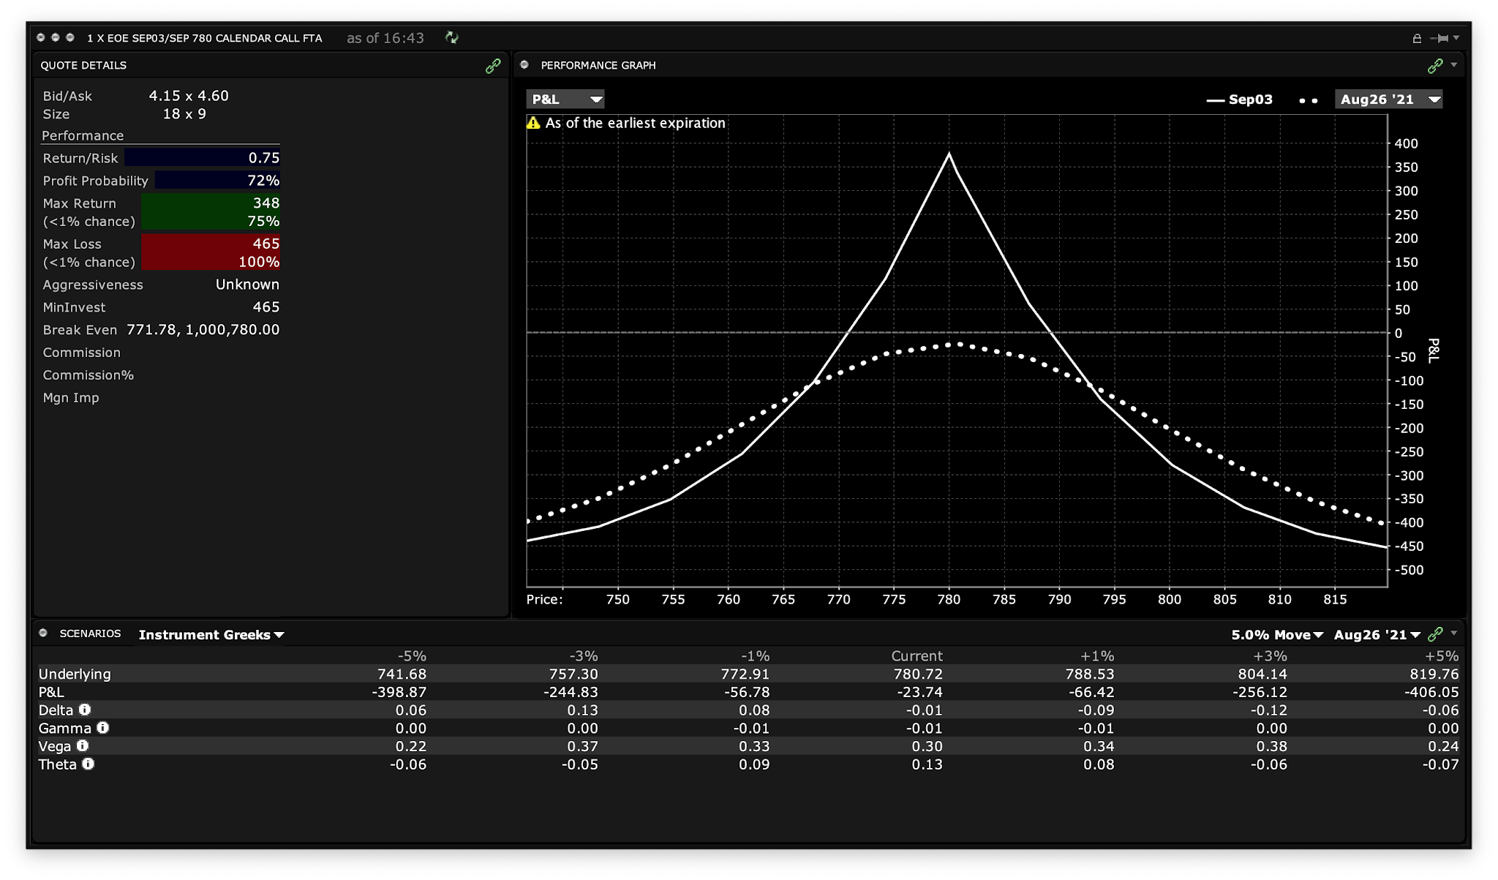Click the P&L value -398.87
Image resolution: width=1498 pixels, height=880 pixels.
399,692
